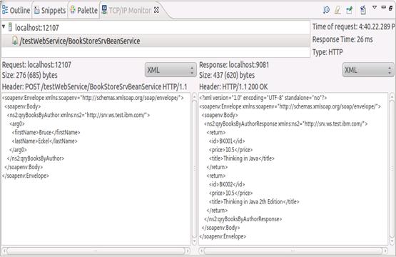396x257 pixels.
Task: Click the request icon beside /testWebService entry
Action: (x=15, y=41)
